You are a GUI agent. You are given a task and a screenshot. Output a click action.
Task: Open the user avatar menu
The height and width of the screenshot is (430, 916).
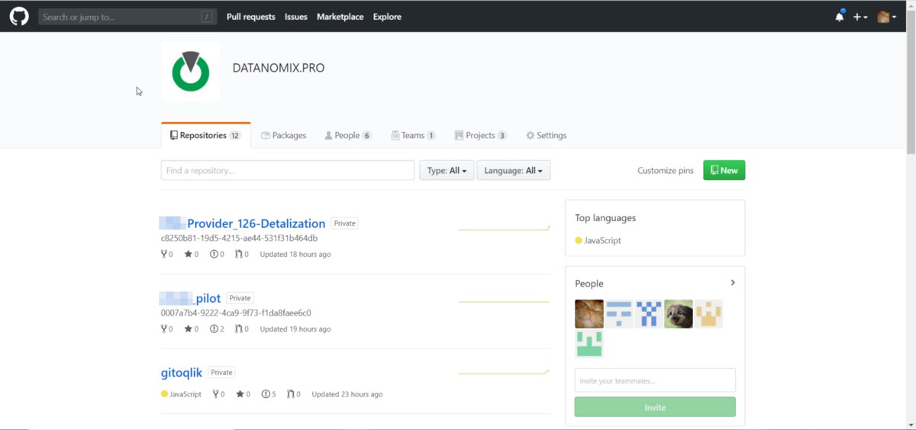886,17
